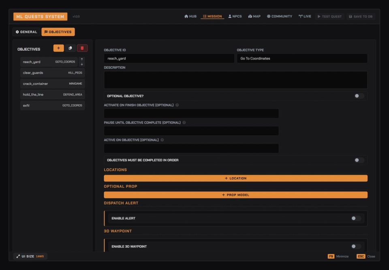
Task: Open the Objective Type dropdown
Action: (x=302, y=59)
